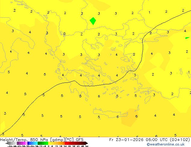Select the "1" temperature value near the top edge
This screenshot has width=191, height=147.
pyautogui.click(x=149, y=12)
